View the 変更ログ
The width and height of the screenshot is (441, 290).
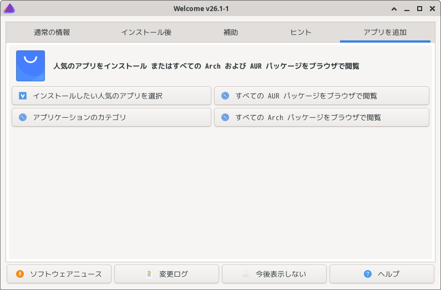(x=166, y=274)
